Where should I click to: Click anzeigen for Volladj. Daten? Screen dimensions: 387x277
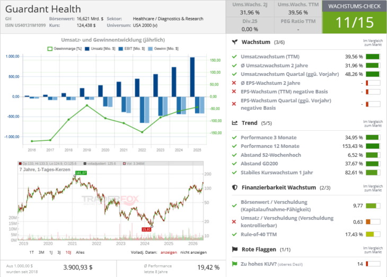tap(169, 252)
